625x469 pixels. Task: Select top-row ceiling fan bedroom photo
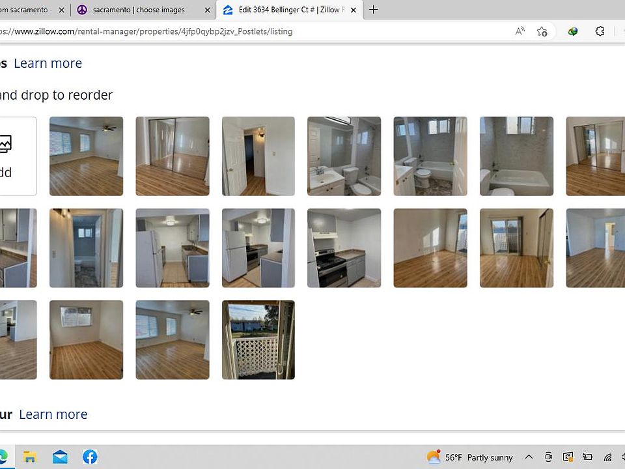[x=86, y=156]
